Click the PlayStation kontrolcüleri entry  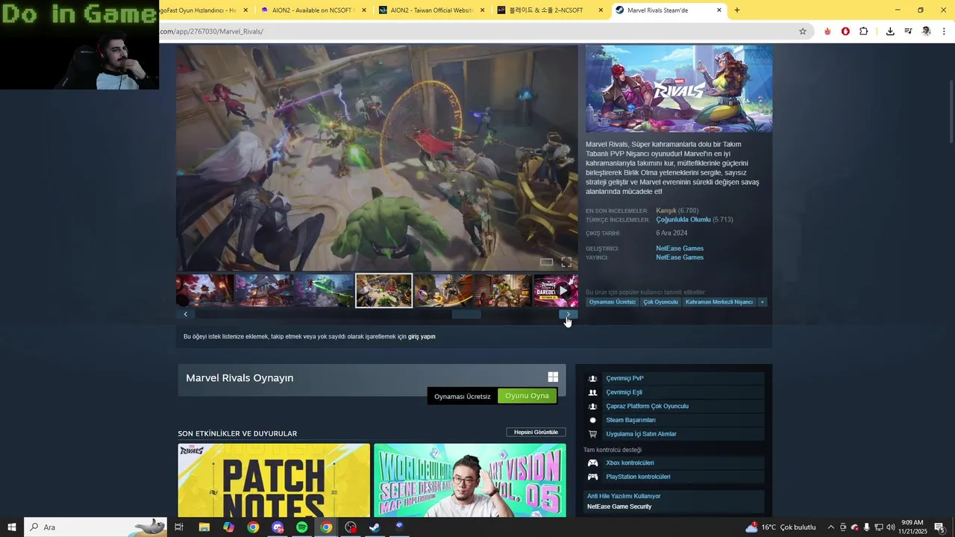click(x=638, y=477)
